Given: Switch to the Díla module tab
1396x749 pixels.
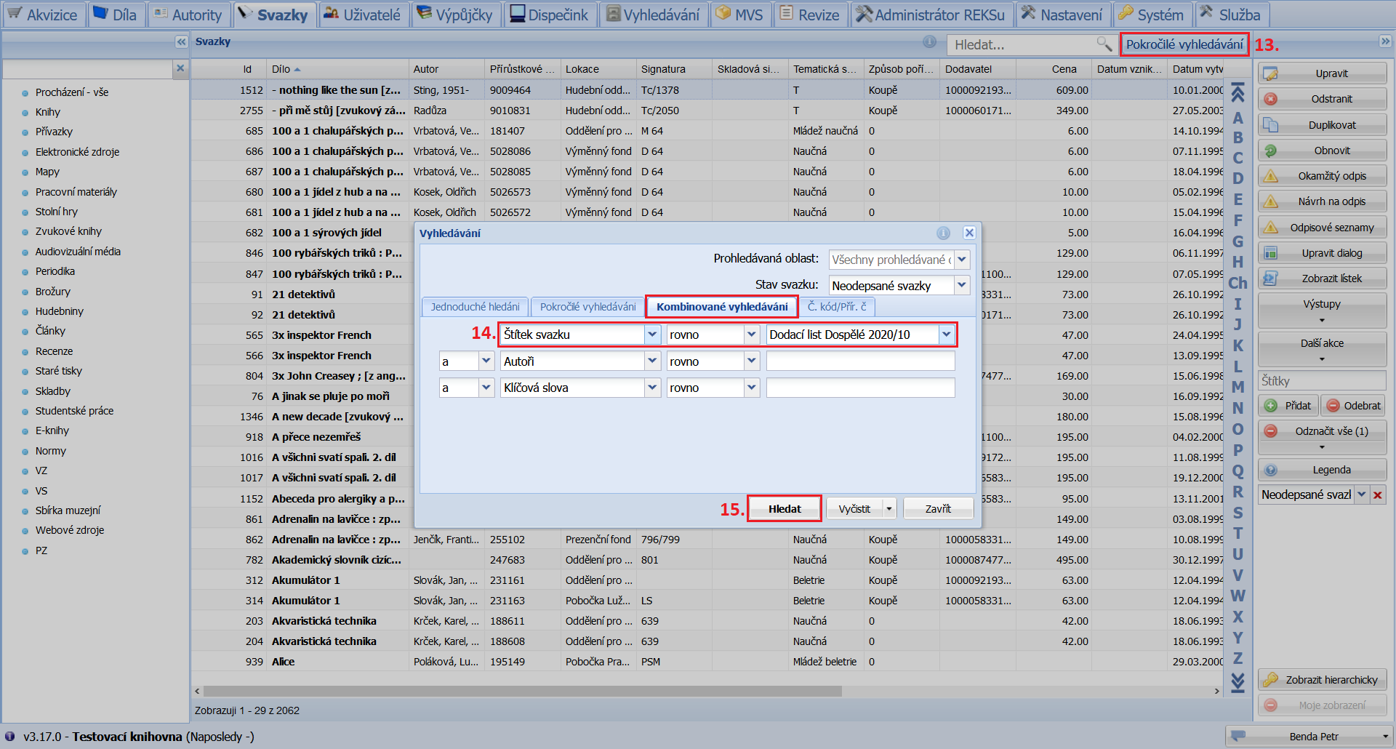Looking at the screenshot, I should [116, 15].
